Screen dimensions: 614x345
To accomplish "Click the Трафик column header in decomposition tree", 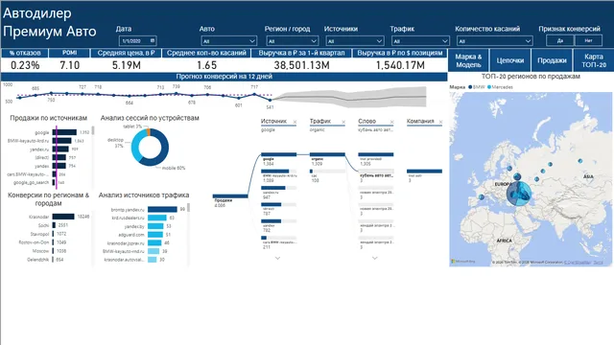I will (320, 122).
